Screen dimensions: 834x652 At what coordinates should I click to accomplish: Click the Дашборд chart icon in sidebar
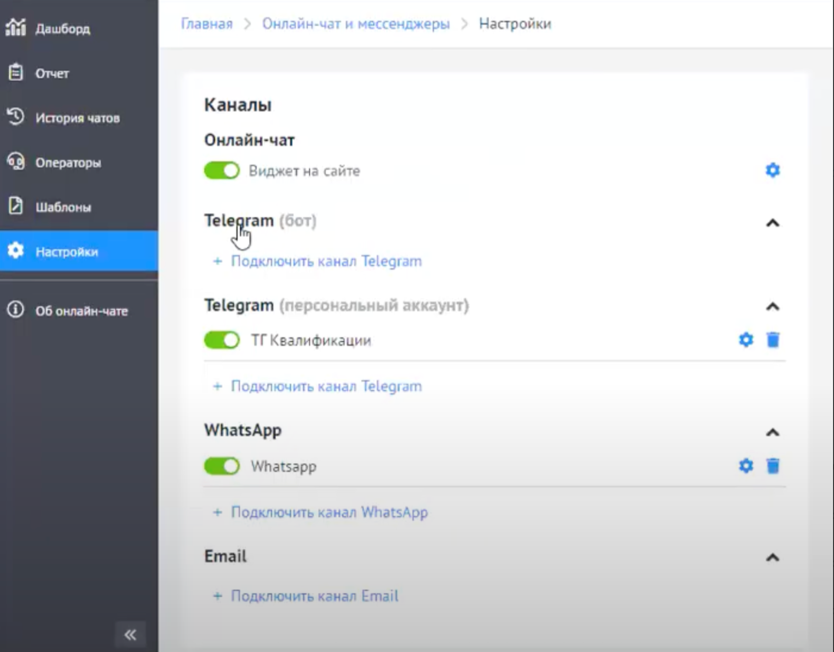pos(16,27)
